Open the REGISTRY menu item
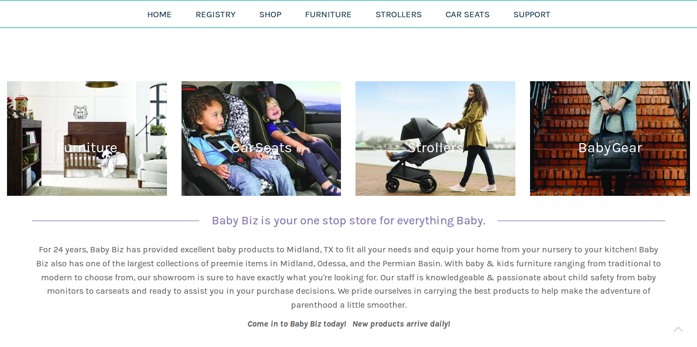This screenshot has height=347, width=697. pyautogui.click(x=215, y=15)
